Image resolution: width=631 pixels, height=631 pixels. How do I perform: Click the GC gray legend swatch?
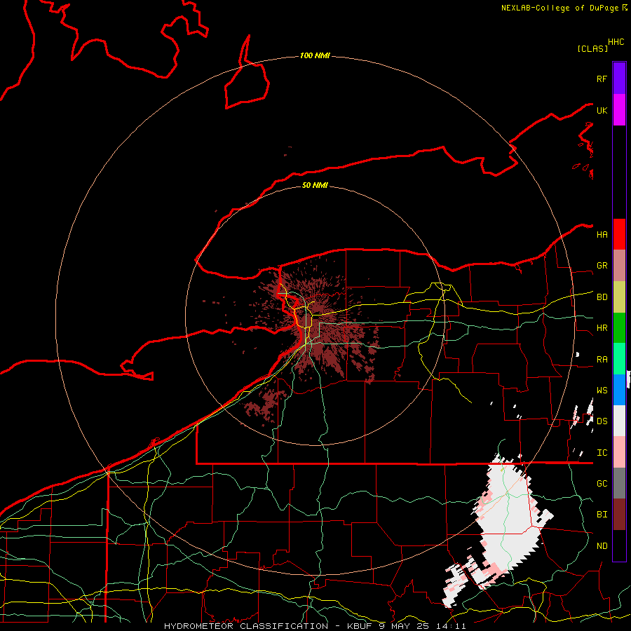point(619,483)
